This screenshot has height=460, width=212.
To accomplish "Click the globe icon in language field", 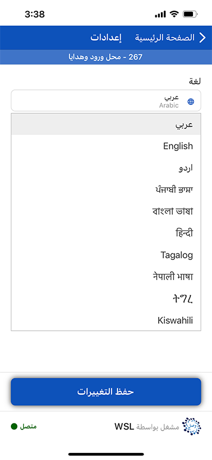I will [x=191, y=102].
